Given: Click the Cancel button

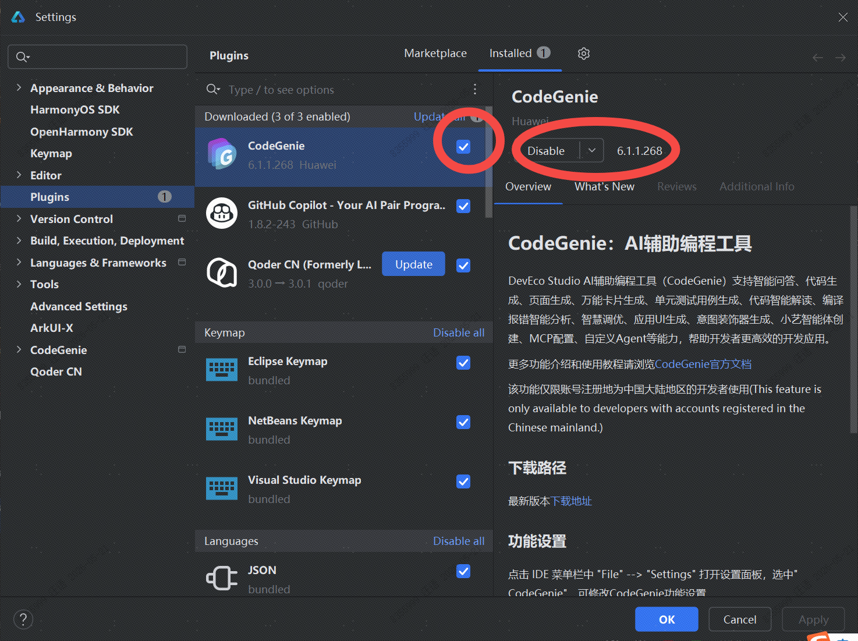Looking at the screenshot, I should pyautogui.click(x=740, y=619).
